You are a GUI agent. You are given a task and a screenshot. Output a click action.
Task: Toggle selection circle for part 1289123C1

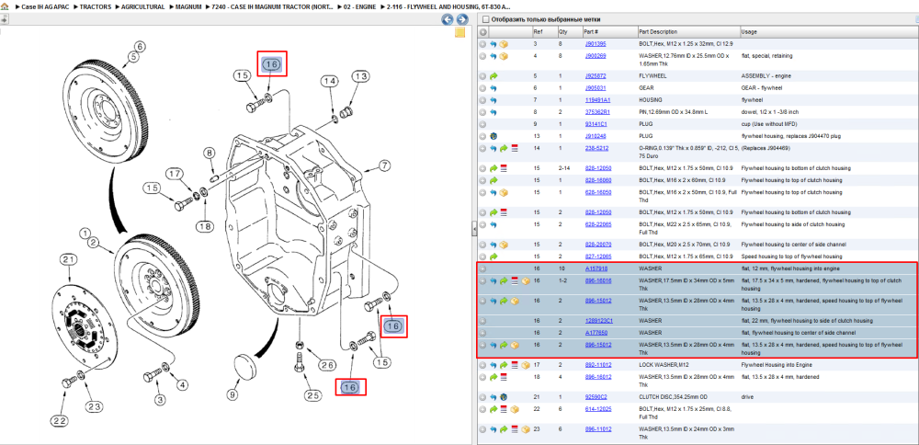tap(483, 321)
